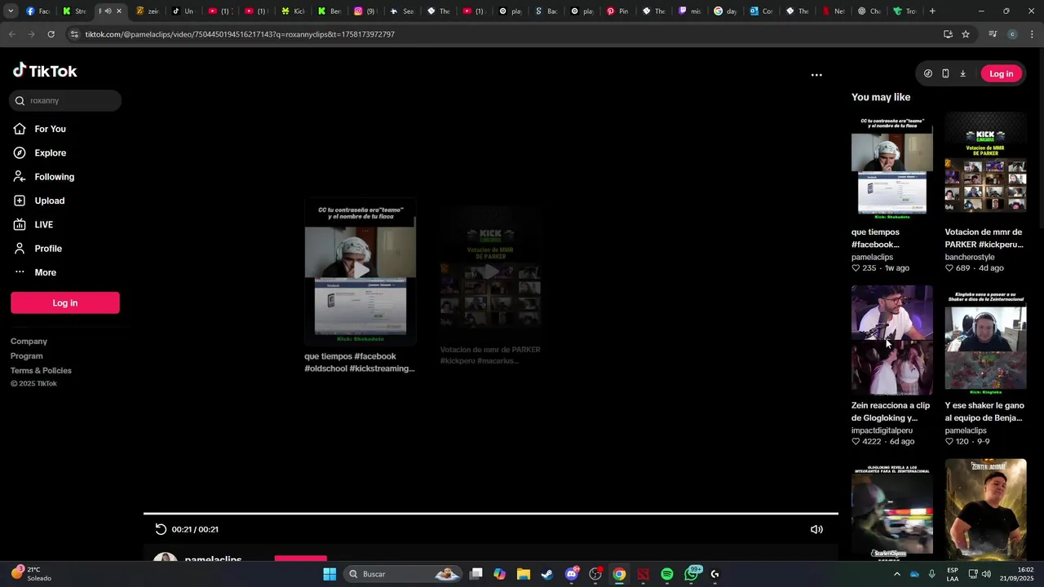The width and height of the screenshot is (1044, 587).
Task: Click the video progress bar
Action: pyautogui.click(x=491, y=514)
